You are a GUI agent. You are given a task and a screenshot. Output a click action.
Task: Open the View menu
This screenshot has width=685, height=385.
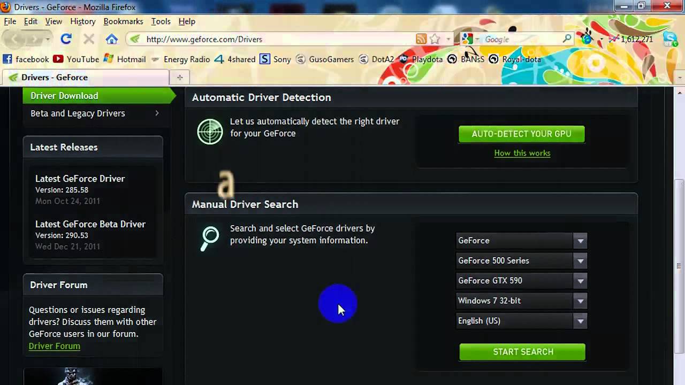[x=54, y=21]
